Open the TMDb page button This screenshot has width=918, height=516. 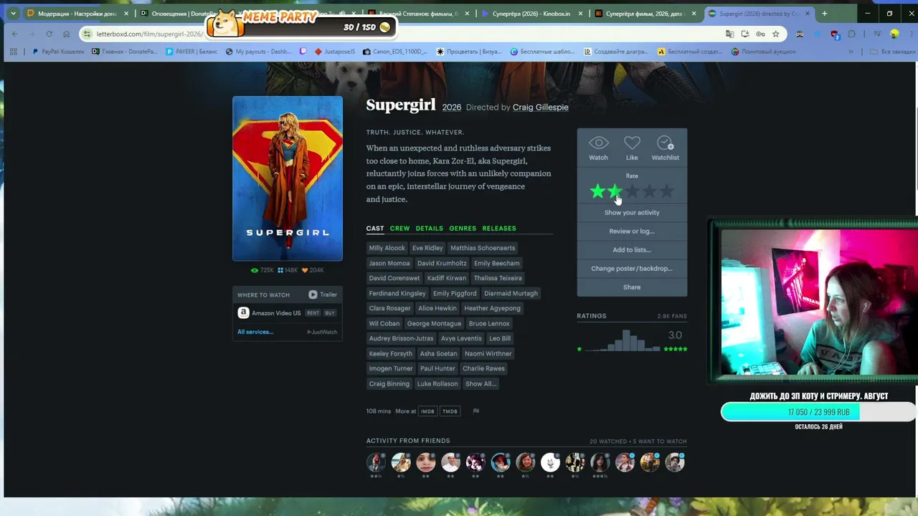point(450,411)
